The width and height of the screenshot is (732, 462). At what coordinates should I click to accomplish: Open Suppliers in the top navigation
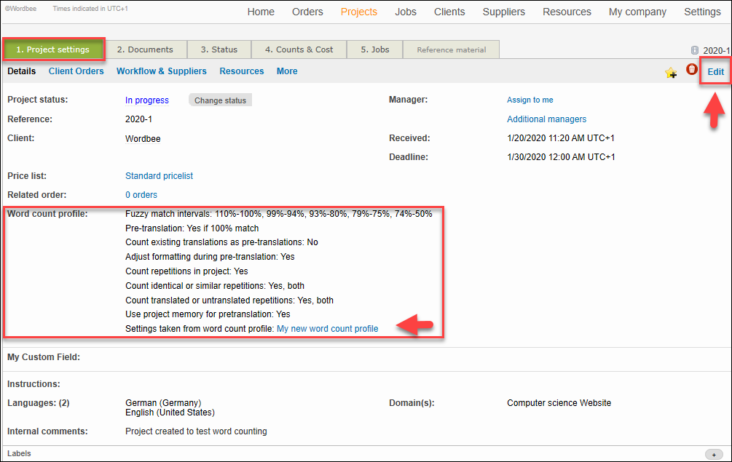503,12
